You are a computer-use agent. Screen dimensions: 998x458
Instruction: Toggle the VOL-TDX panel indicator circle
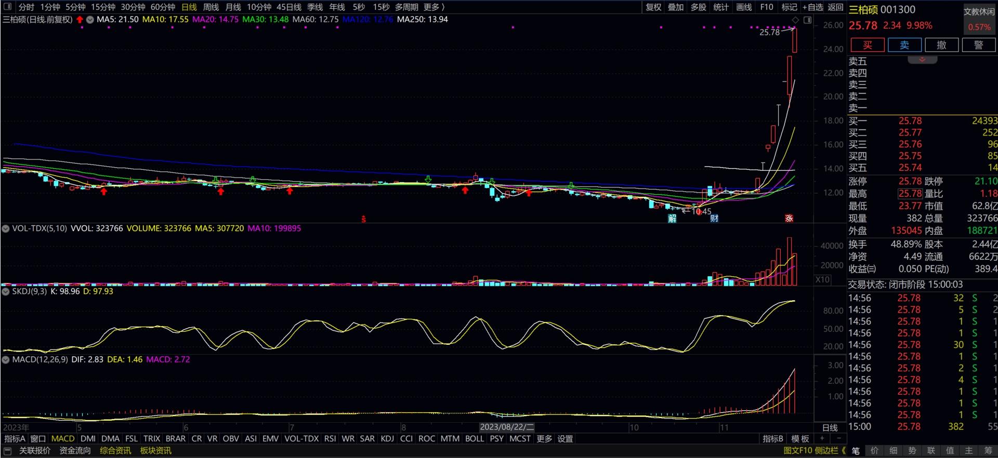pyautogui.click(x=6, y=228)
